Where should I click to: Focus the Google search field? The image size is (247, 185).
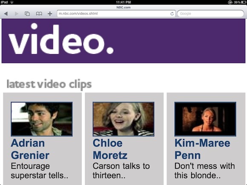[211, 14]
